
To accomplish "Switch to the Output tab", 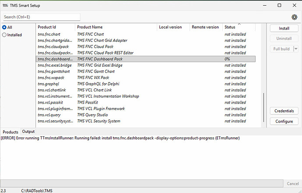I will pos(28,132).
